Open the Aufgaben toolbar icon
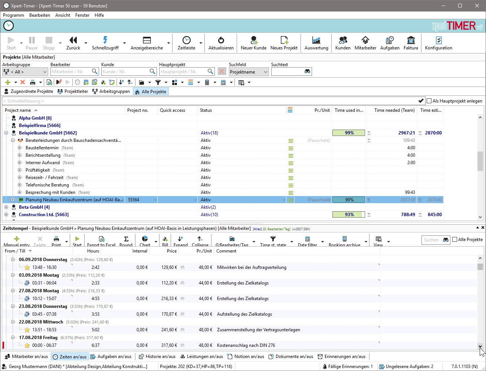 pos(390,40)
